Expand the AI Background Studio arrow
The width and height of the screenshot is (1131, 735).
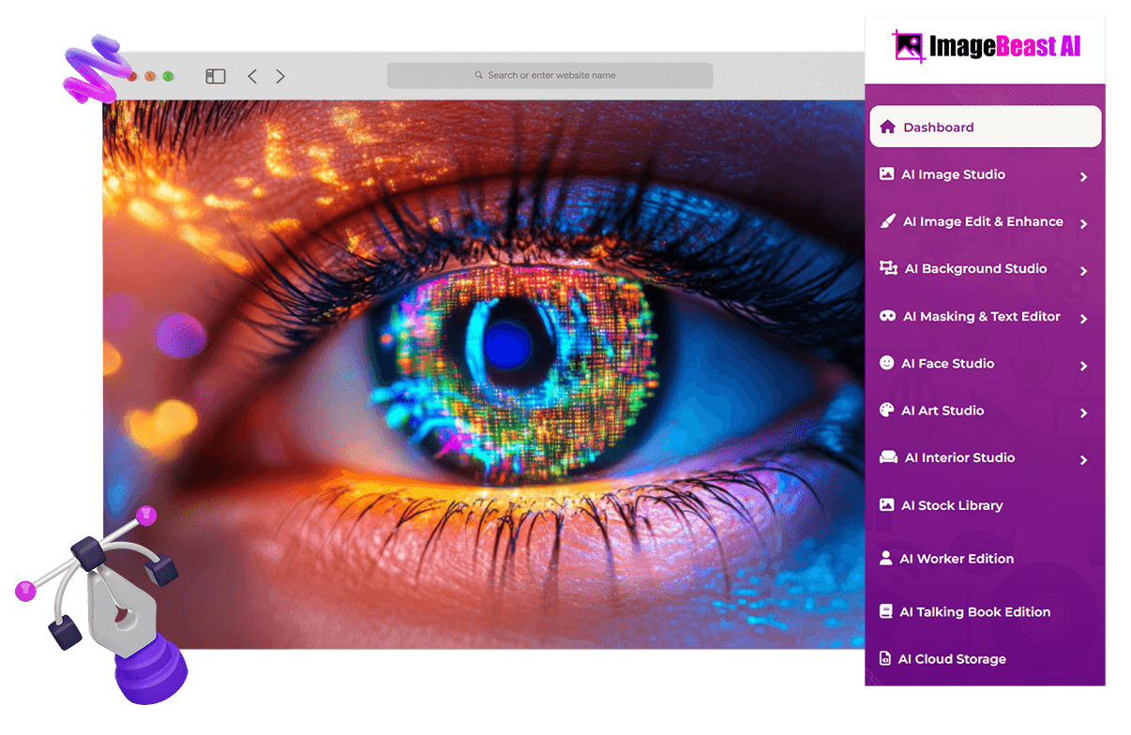pos(1083,271)
